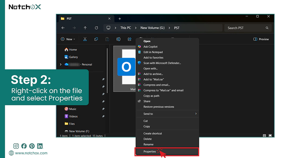Click the Cut scissors icon in toolbar
Image resolution: width=281 pixels, height=158 pixels.
coord(85,39)
